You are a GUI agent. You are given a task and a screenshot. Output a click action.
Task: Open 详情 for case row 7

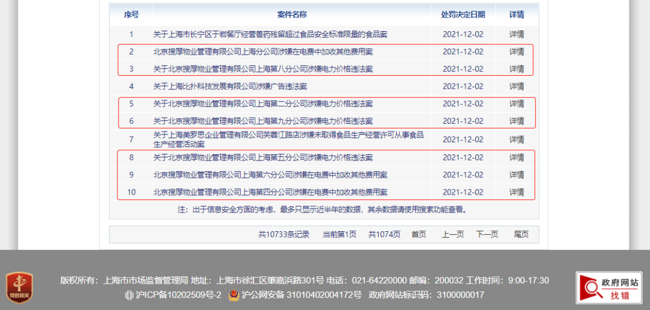point(516,139)
